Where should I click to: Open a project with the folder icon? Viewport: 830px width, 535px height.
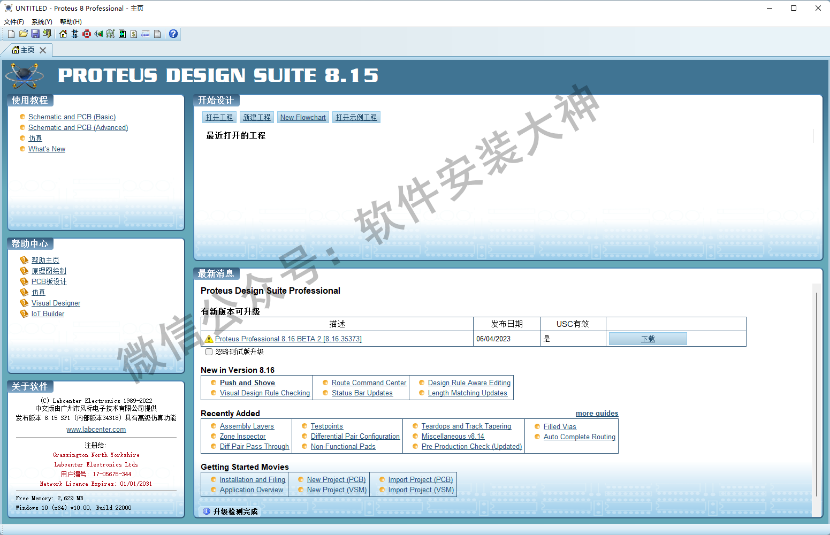24,34
